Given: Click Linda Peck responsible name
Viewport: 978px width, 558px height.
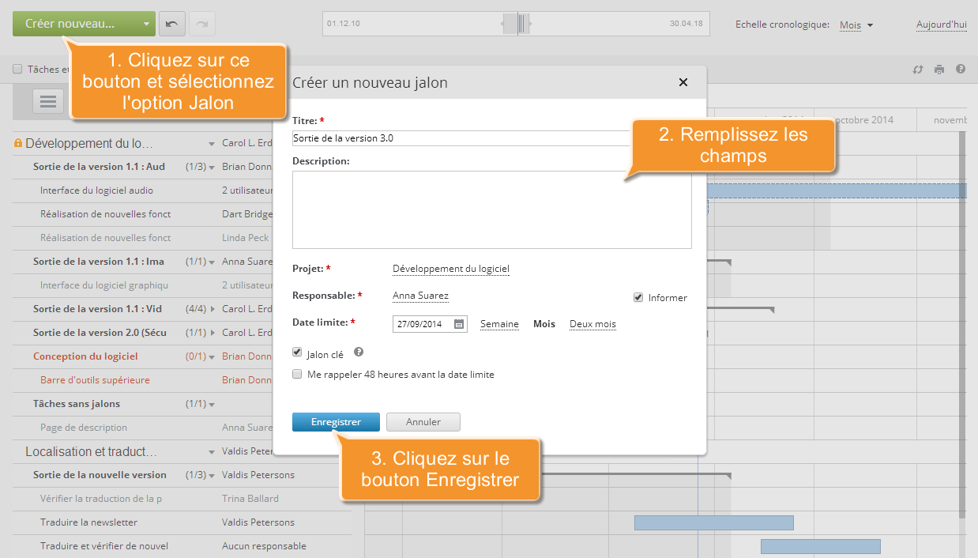Looking at the screenshot, I should (246, 238).
